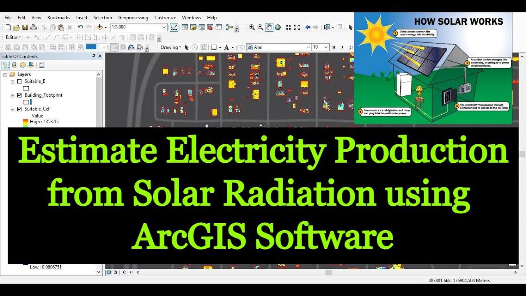Viewport: 526px width, 296px height.
Task: Open a map document with folder icon
Action: tap(16, 28)
